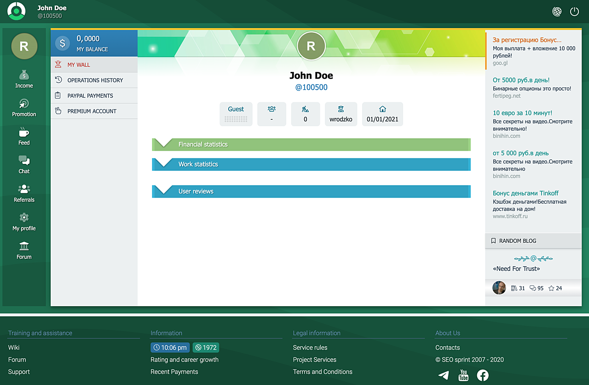Viewport: 589px width, 385px height.
Task: Expand the User reviews section
Action: (311, 192)
